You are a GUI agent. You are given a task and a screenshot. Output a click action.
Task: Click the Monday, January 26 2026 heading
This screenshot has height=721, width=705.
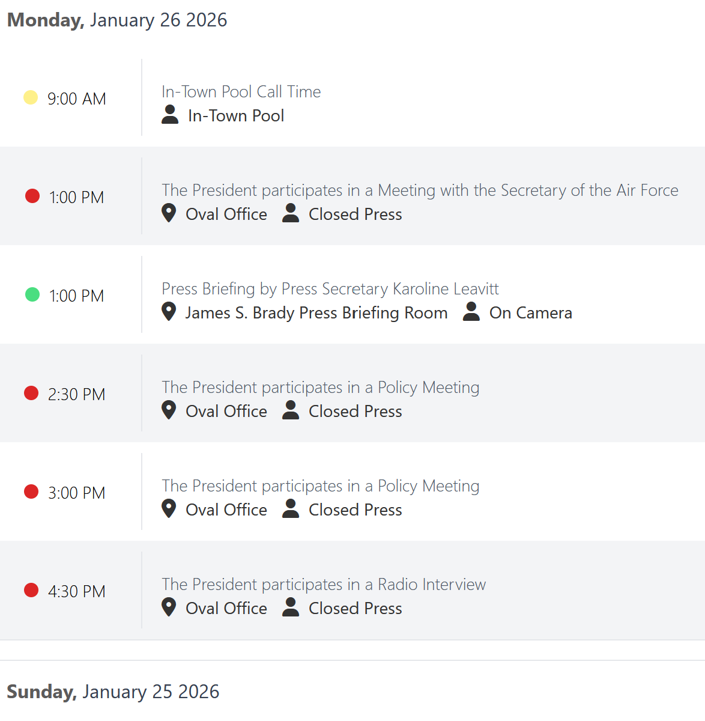(117, 20)
